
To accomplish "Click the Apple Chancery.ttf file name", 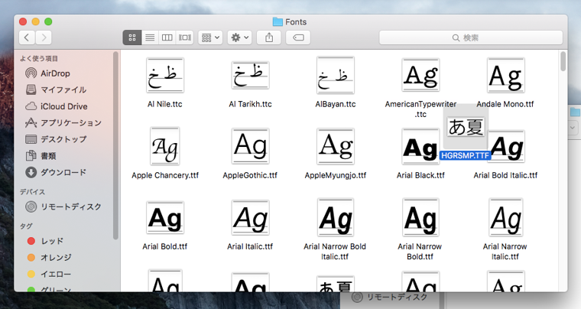I will coord(165,175).
